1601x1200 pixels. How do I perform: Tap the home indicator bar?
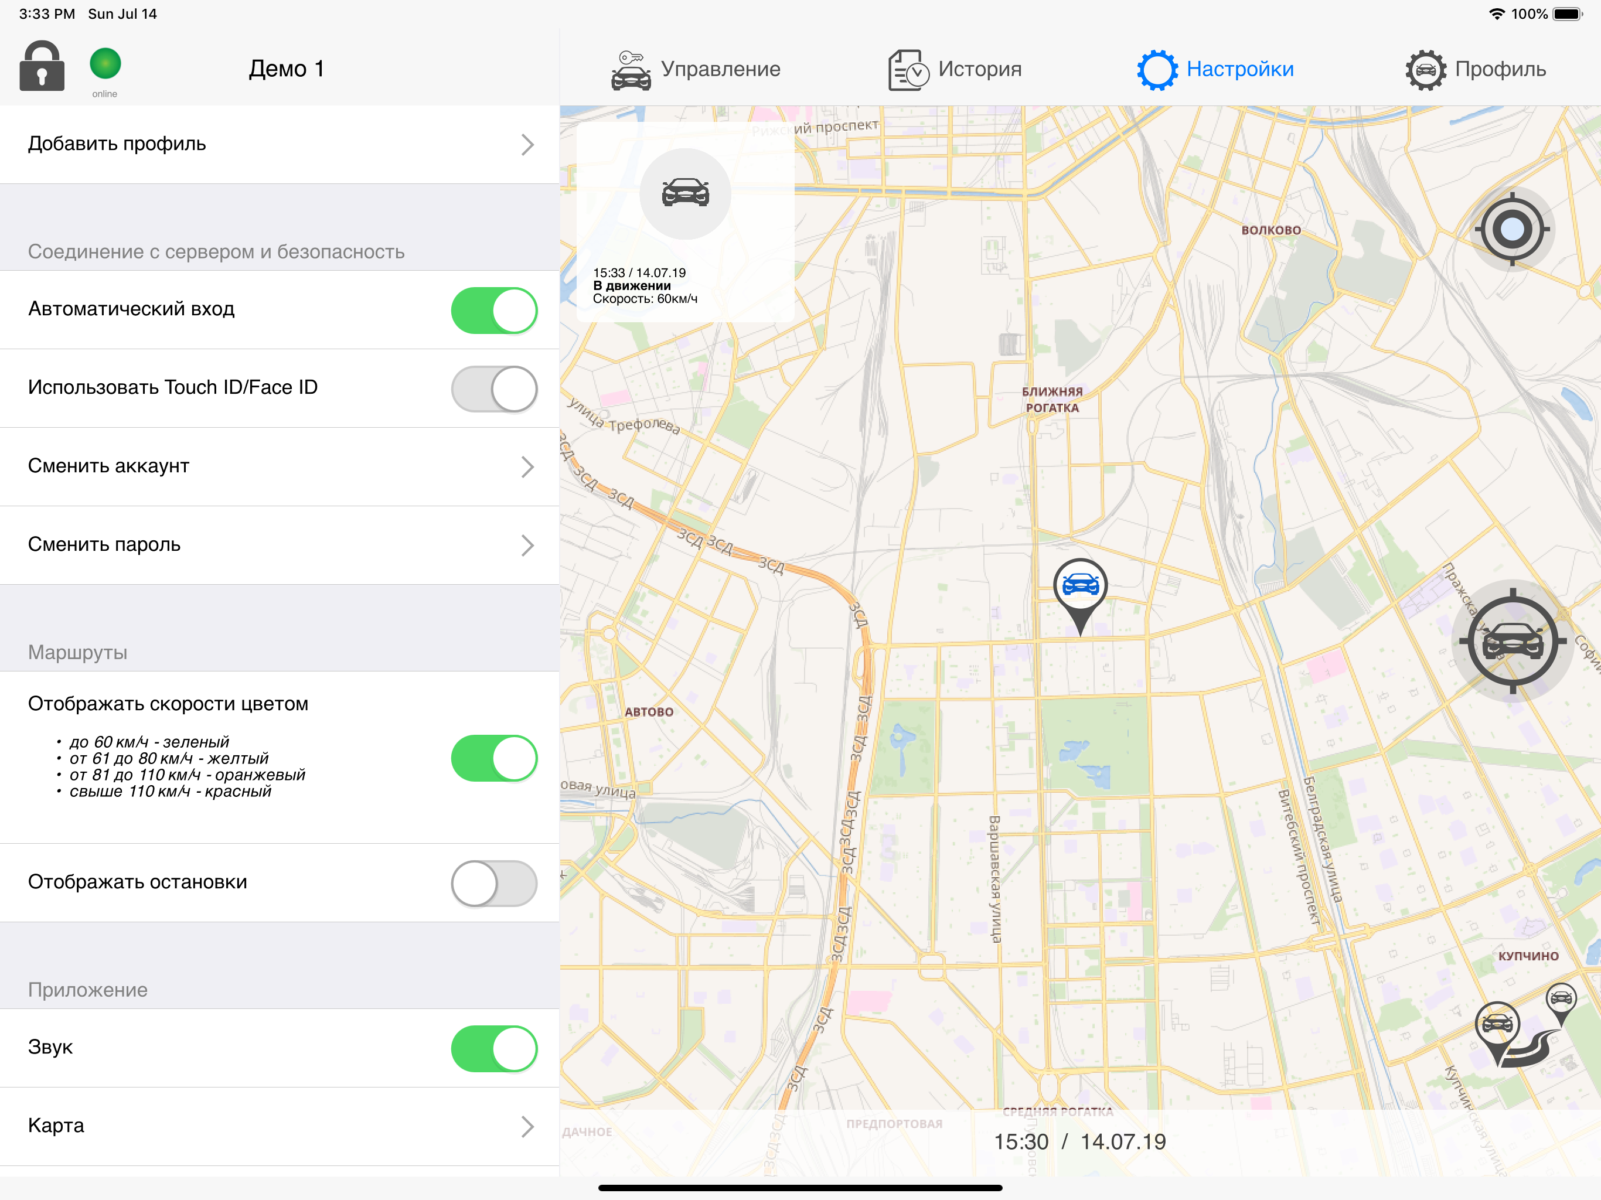[x=800, y=1188]
